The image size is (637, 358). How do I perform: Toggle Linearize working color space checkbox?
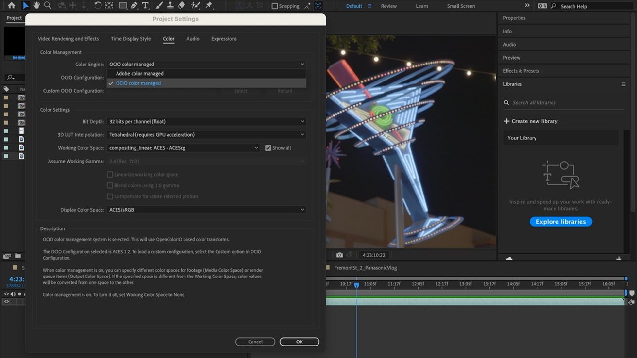click(x=110, y=174)
